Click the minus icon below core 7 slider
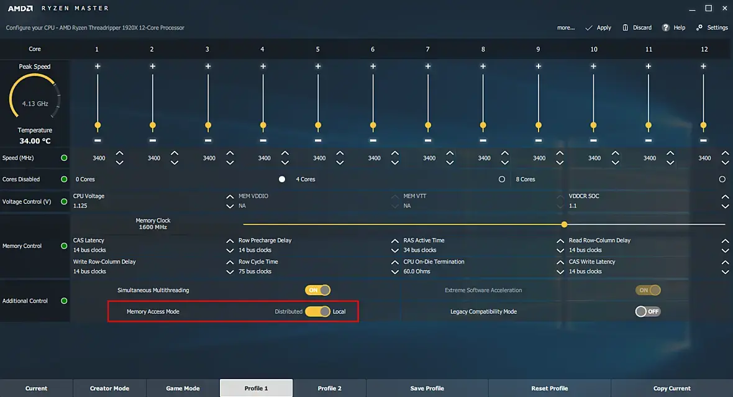 click(428, 140)
